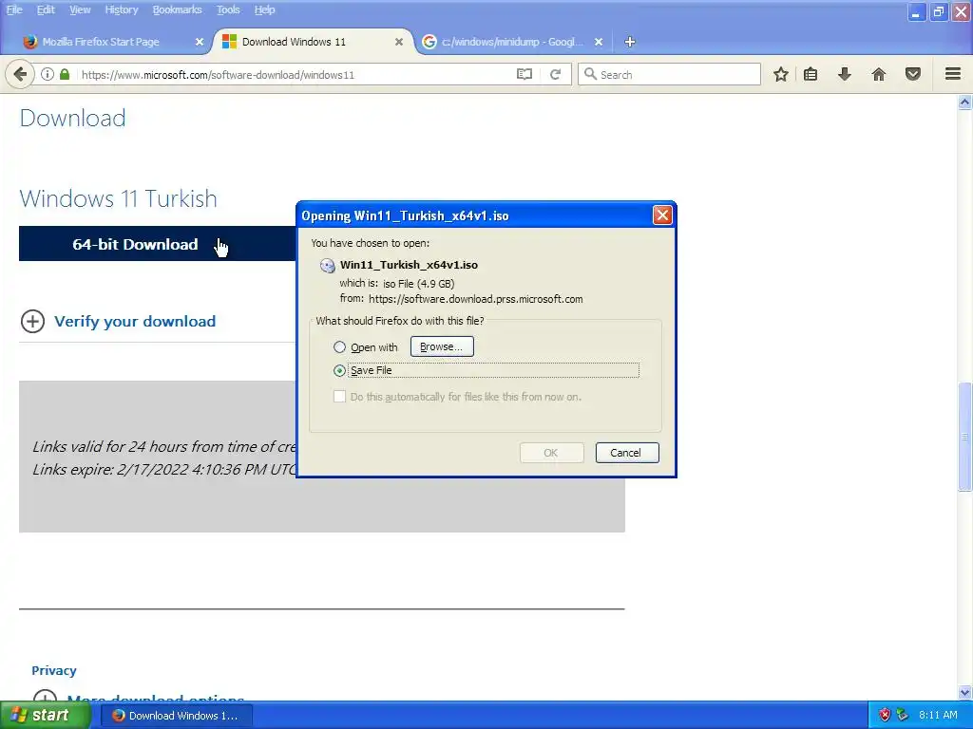Click the OK button in download dialog

[551, 453]
